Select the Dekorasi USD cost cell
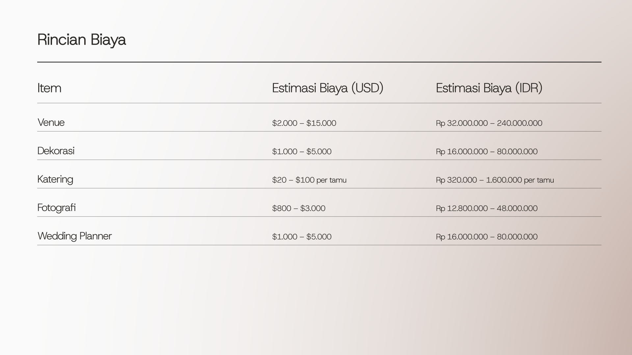The height and width of the screenshot is (355, 632). click(302, 152)
